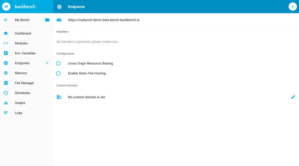Enable Cross Origin Resource Sharing checkbox
299x166 pixels.
point(58,63)
